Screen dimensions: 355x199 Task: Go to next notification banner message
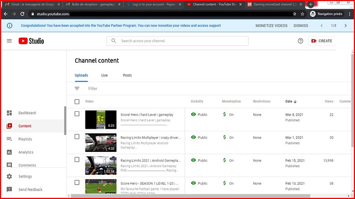tap(346, 26)
